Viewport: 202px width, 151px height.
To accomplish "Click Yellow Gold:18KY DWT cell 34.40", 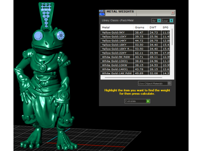I will [x=154, y=45].
